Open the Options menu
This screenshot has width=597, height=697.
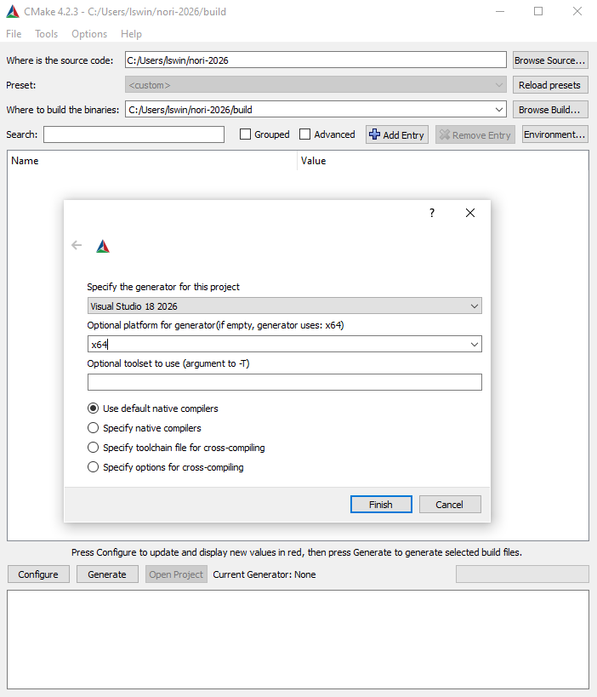[89, 34]
